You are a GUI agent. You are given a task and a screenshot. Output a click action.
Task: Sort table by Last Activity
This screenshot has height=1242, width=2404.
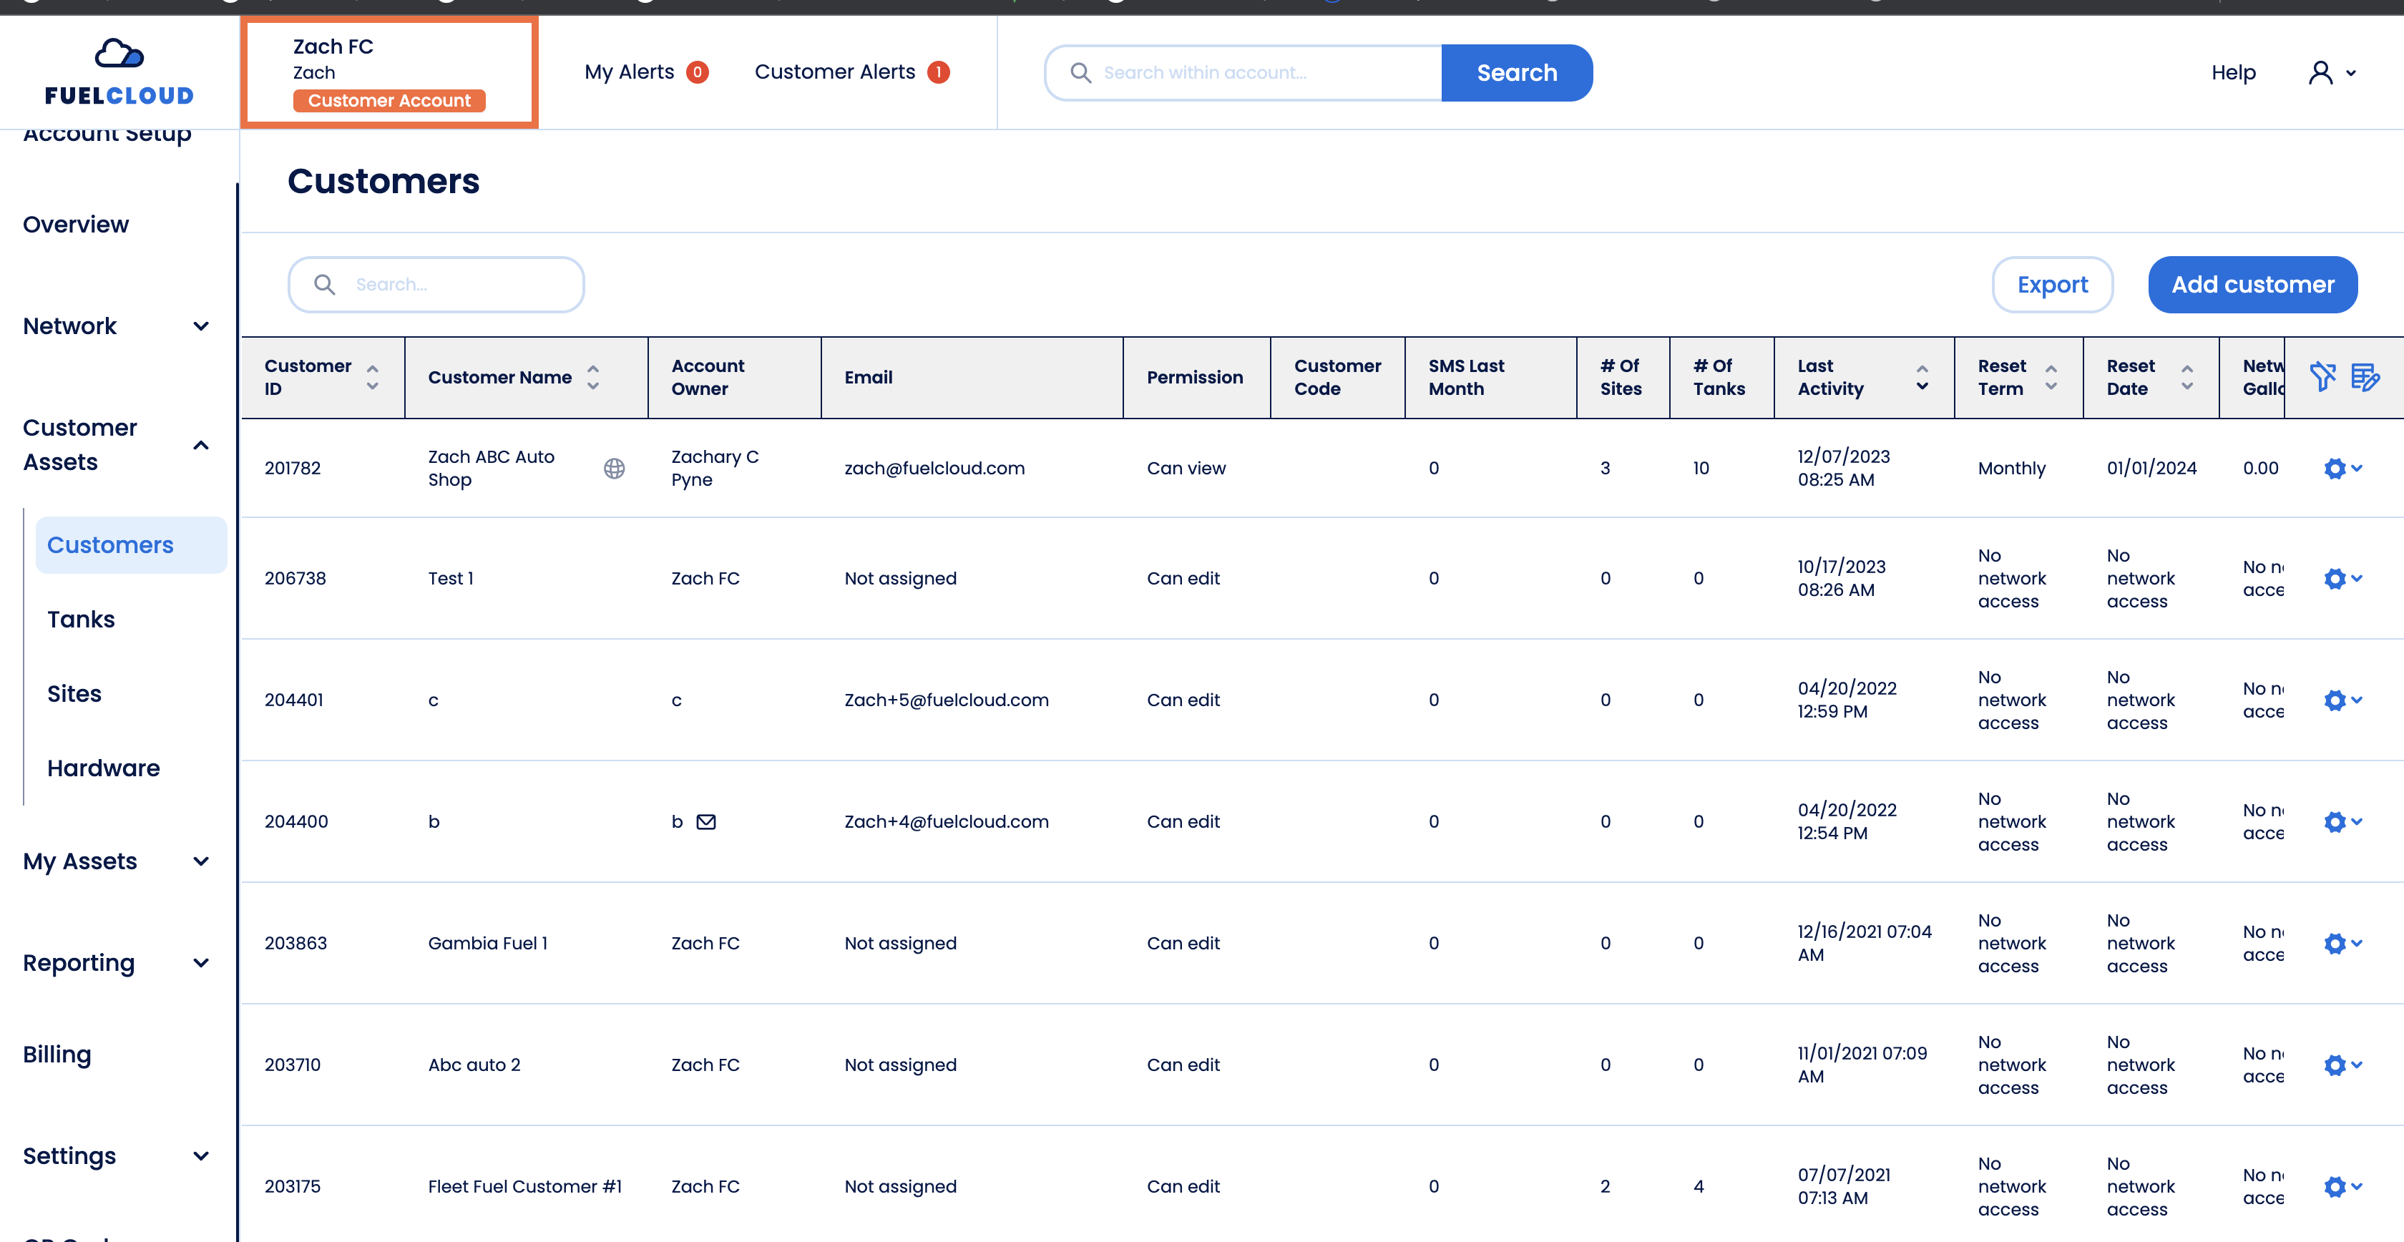(1922, 377)
